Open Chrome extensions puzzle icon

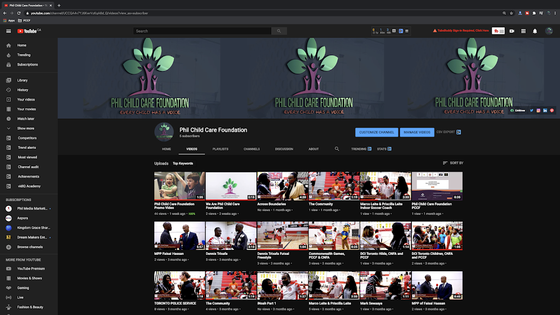coord(534,13)
